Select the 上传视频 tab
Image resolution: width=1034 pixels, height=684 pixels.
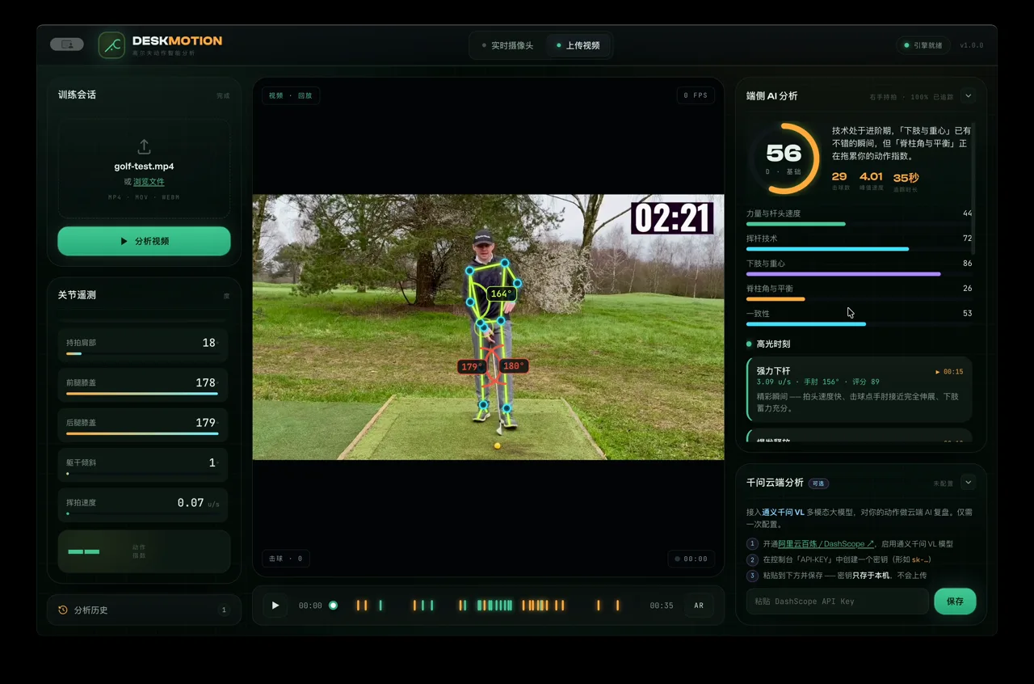pos(578,45)
